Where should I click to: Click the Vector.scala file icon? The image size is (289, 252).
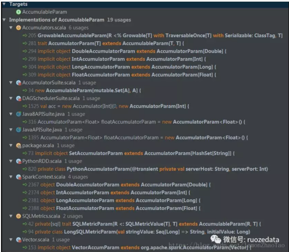tap(18, 239)
